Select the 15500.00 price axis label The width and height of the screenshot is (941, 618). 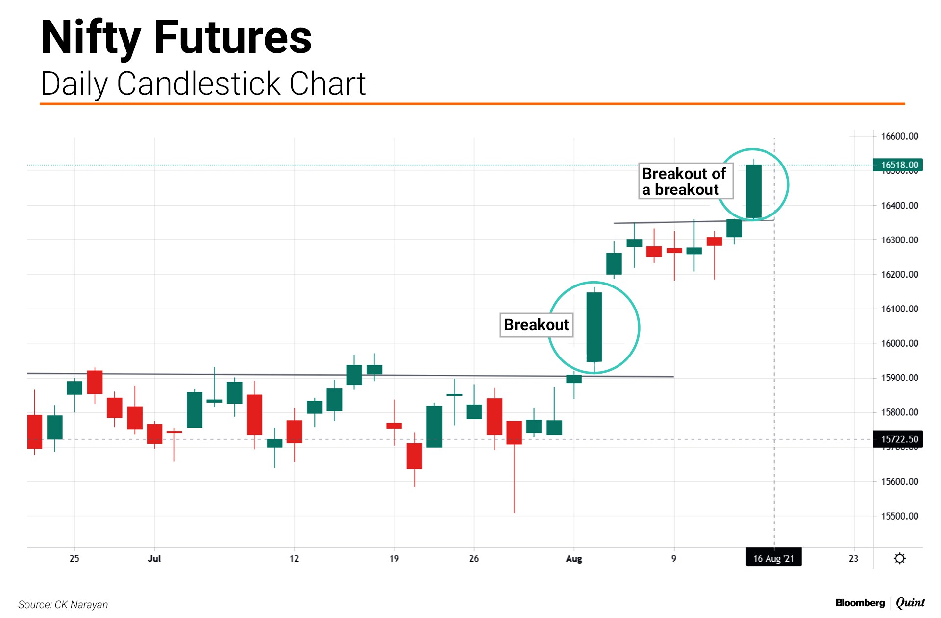(899, 516)
